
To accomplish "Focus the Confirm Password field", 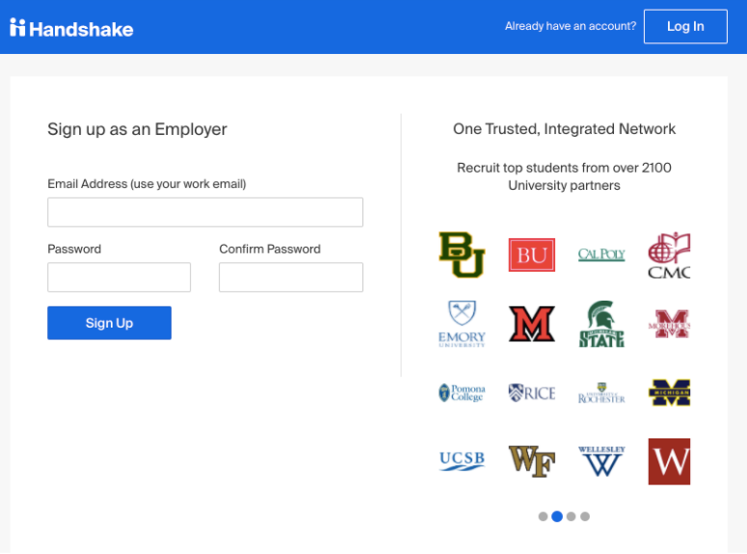I will click(290, 277).
